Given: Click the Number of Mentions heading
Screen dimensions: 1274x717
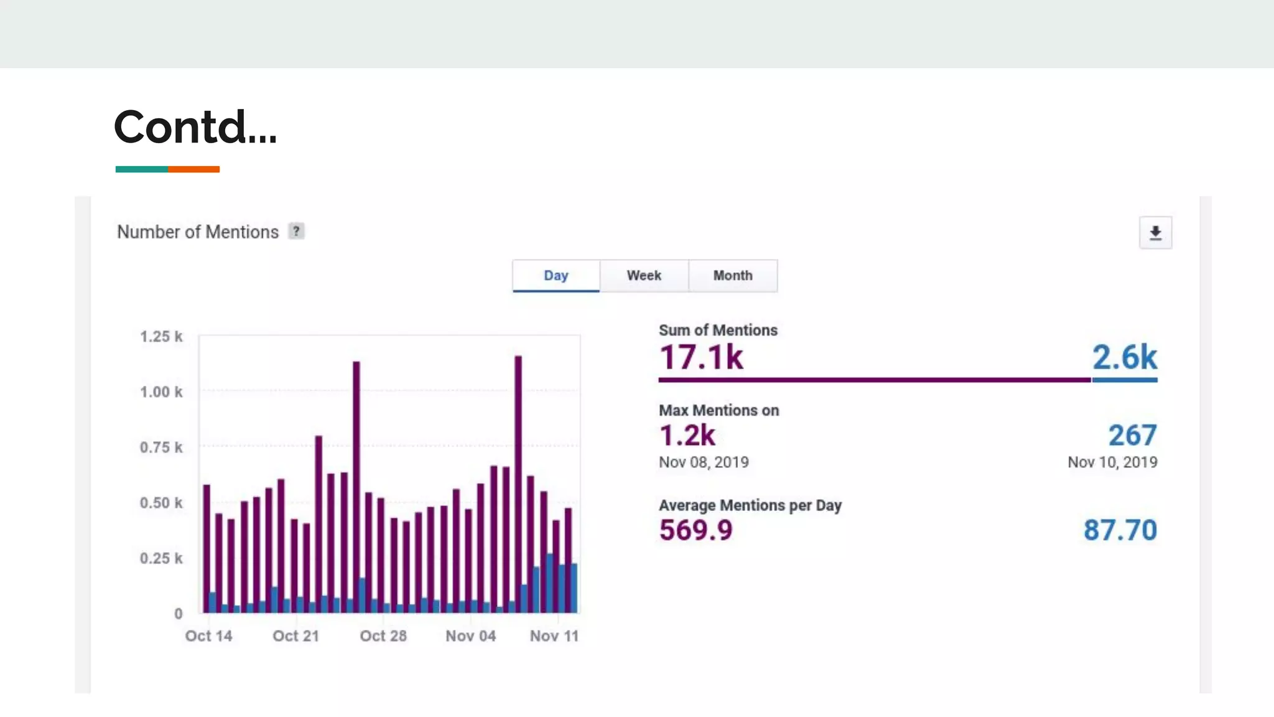Looking at the screenshot, I should pyautogui.click(x=198, y=232).
